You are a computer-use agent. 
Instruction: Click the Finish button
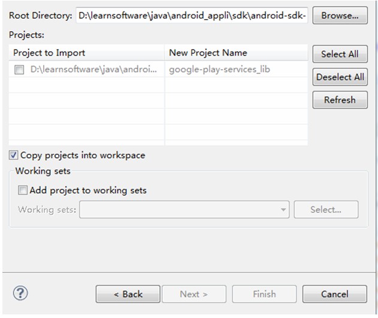click(x=264, y=294)
